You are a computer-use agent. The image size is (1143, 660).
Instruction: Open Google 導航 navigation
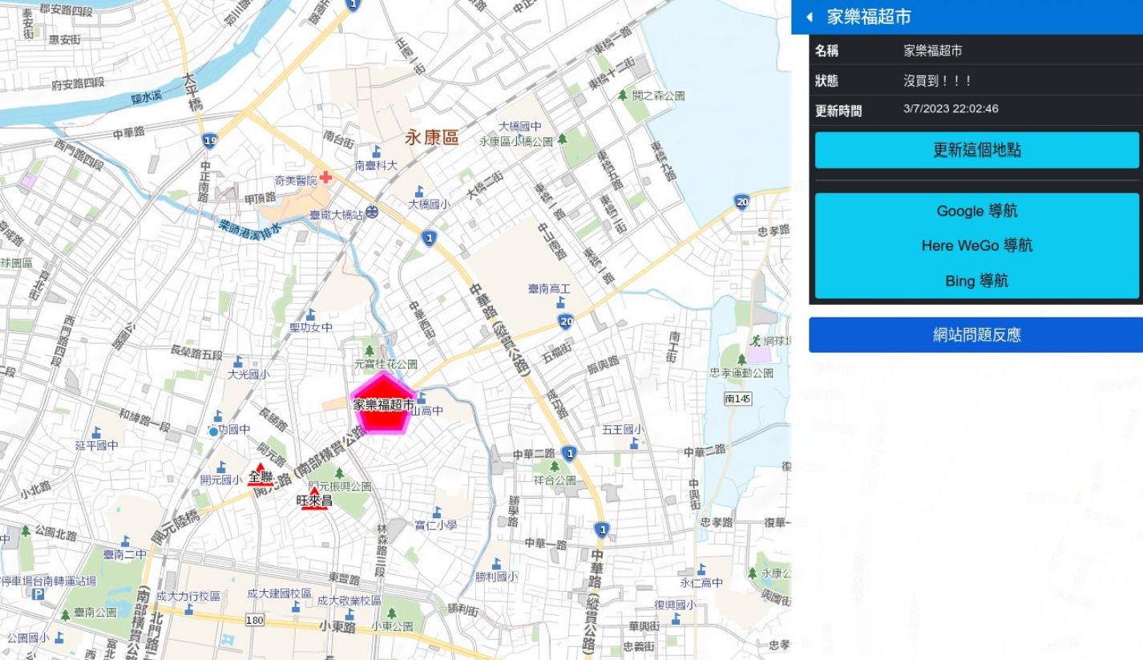(x=976, y=211)
